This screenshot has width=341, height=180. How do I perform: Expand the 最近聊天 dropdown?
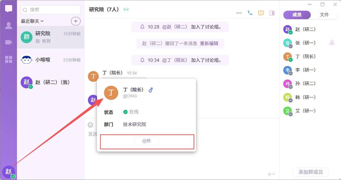click(x=32, y=21)
